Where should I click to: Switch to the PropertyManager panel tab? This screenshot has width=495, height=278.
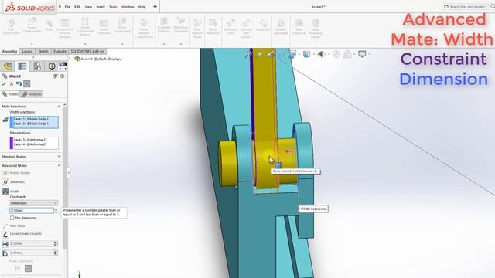click(x=22, y=66)
